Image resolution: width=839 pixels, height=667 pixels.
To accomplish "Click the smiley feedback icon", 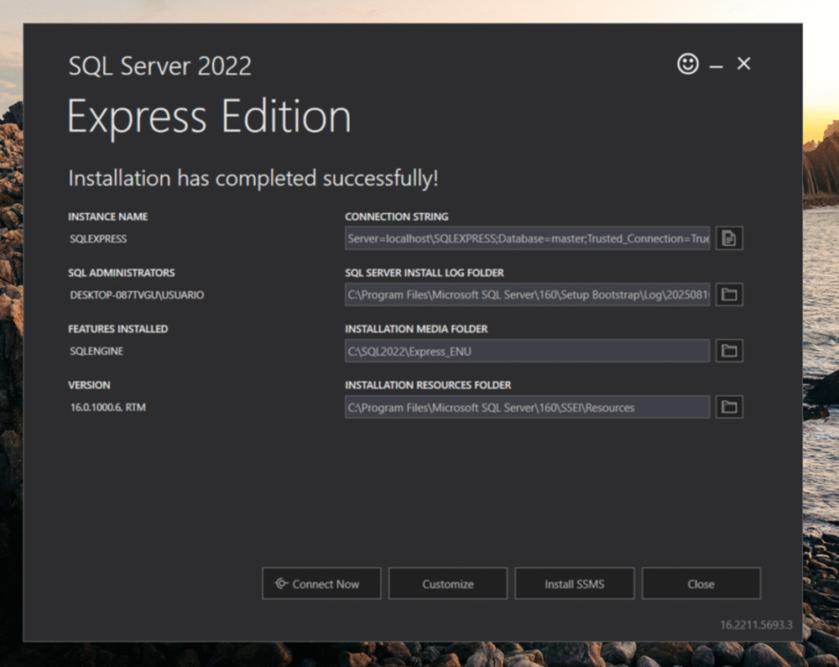I will click(687, 63).
